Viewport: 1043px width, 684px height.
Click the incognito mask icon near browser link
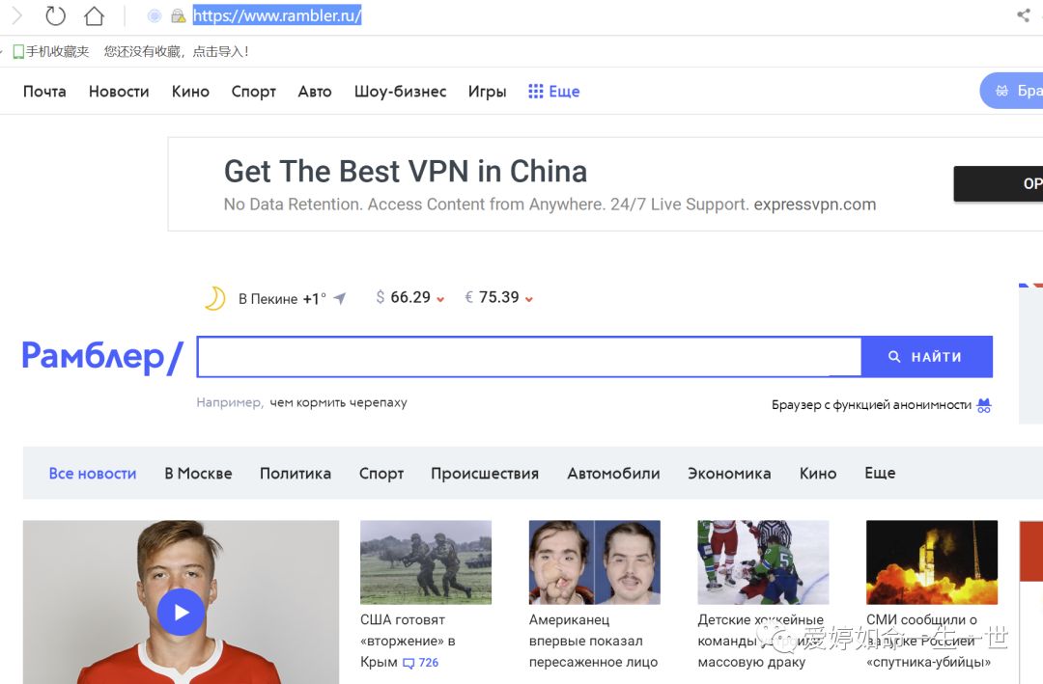coord(984,405)
